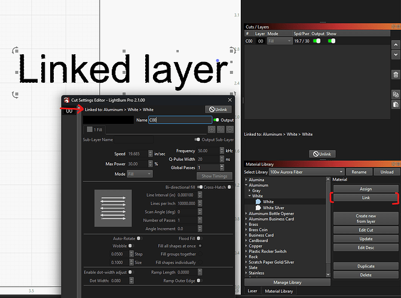401x298 pixels.
Task: Click the Unlink button in Cut Settings Editor
Action: [x=218, y=110]
